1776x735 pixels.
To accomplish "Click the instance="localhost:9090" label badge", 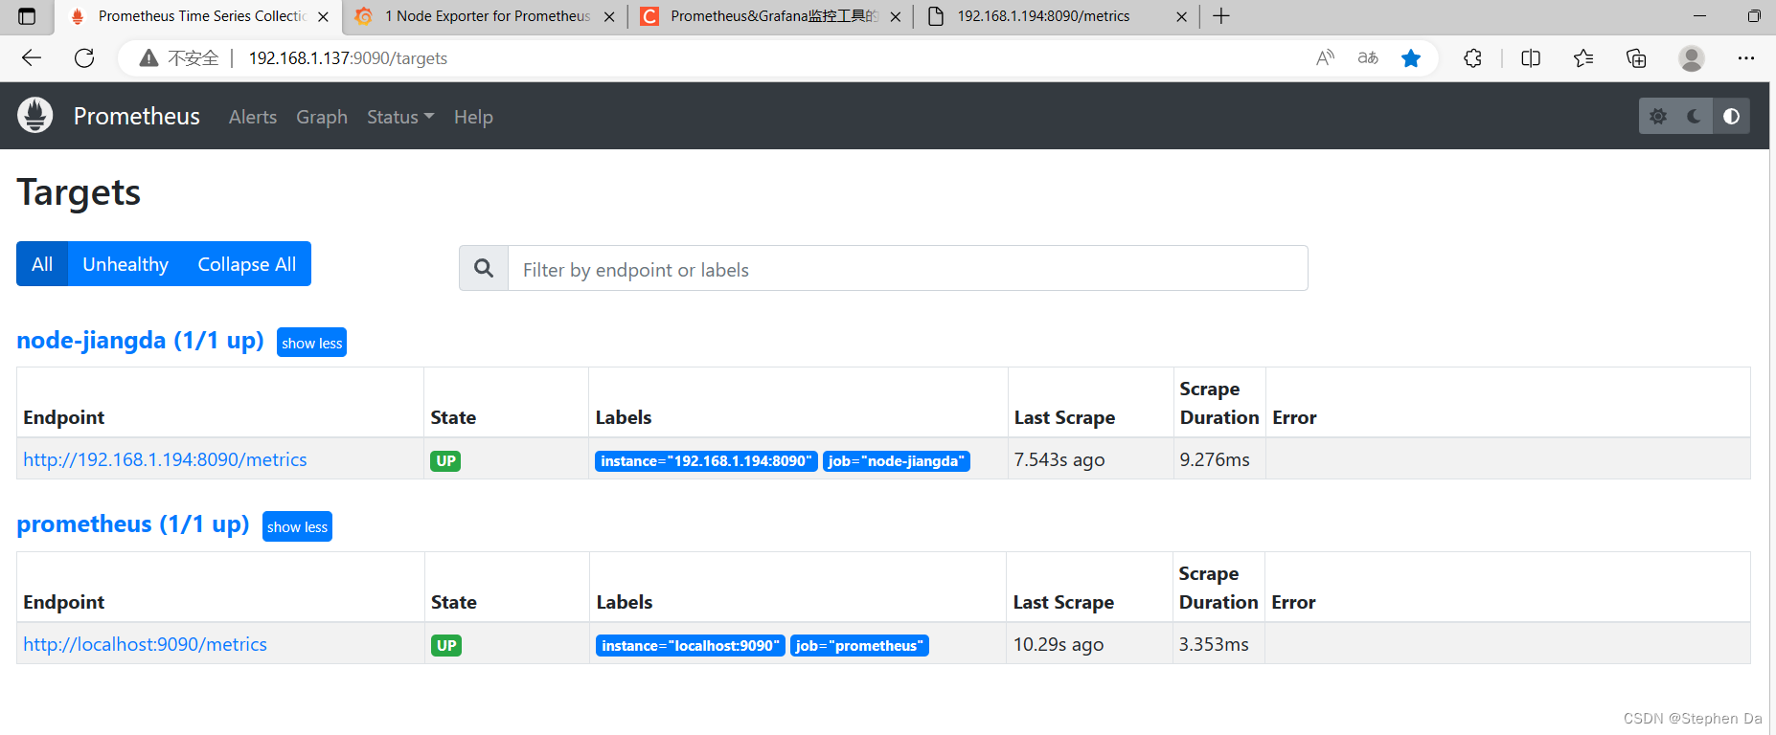I will 691,646.
